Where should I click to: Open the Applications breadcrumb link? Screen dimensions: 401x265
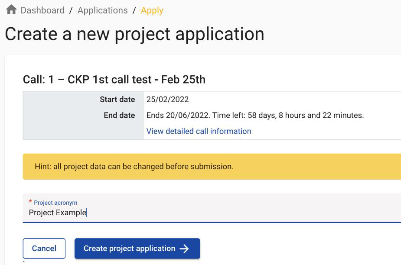click(x=102, y=10)
